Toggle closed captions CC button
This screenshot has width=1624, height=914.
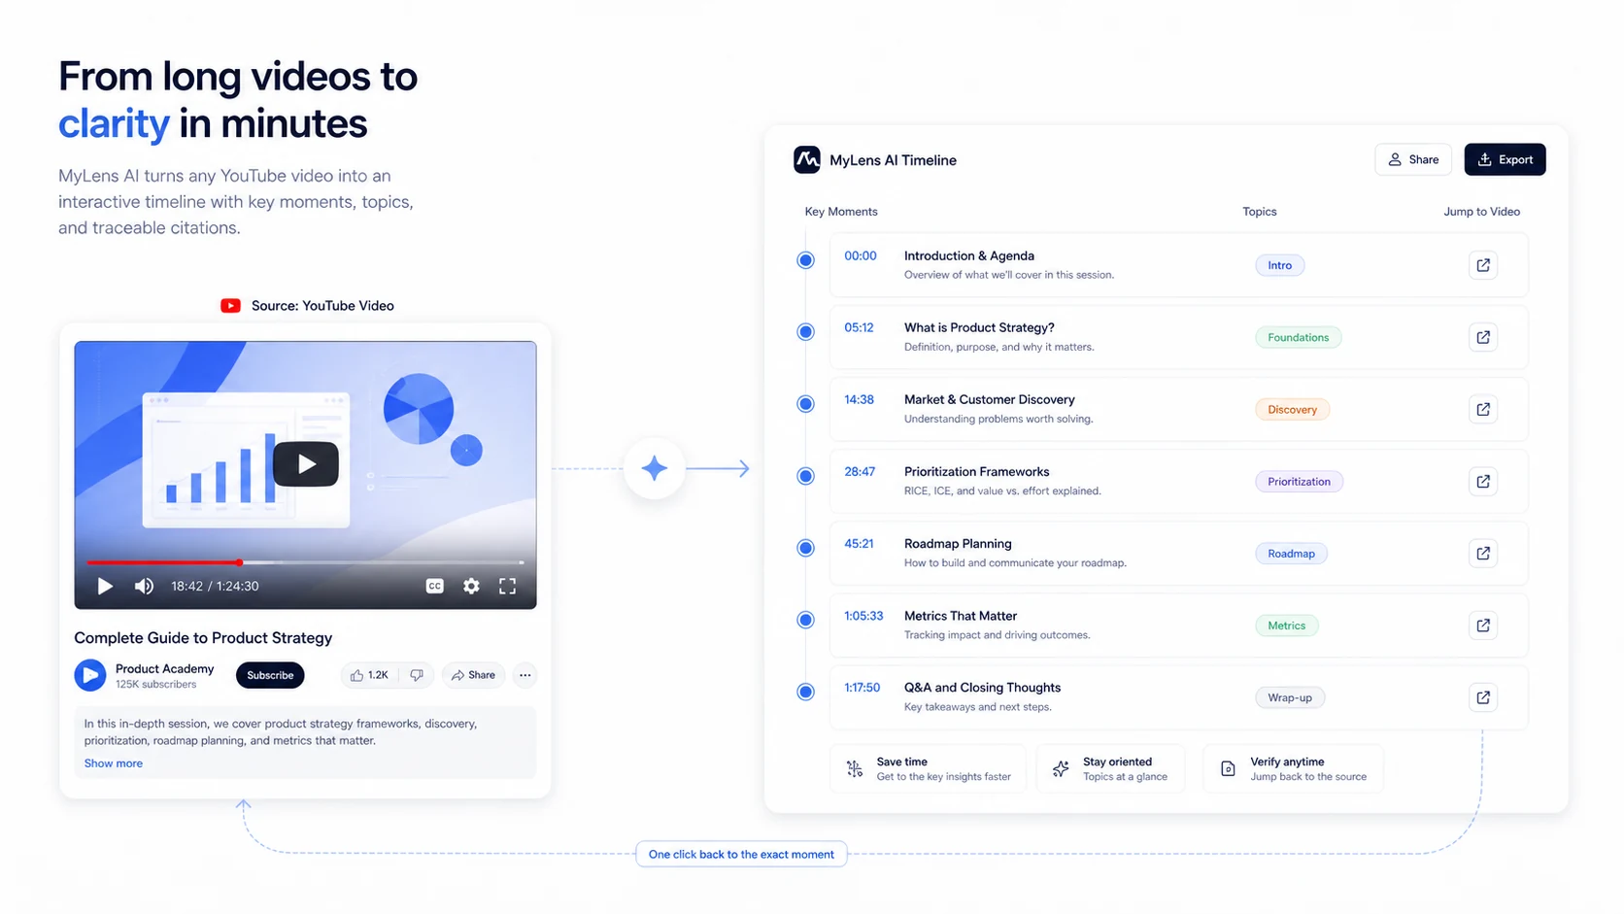point(434,586)
